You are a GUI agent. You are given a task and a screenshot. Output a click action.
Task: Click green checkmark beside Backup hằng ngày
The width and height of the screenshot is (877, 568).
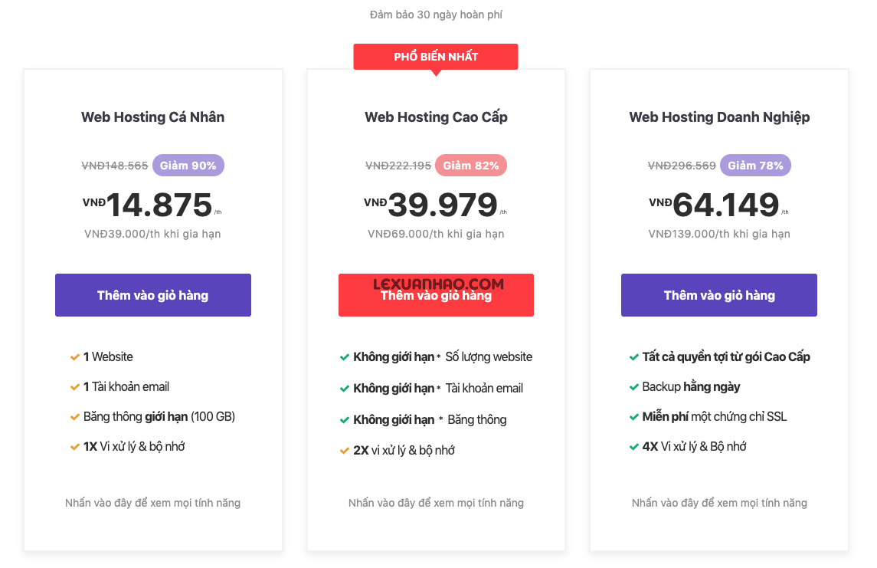click(633, 387)
